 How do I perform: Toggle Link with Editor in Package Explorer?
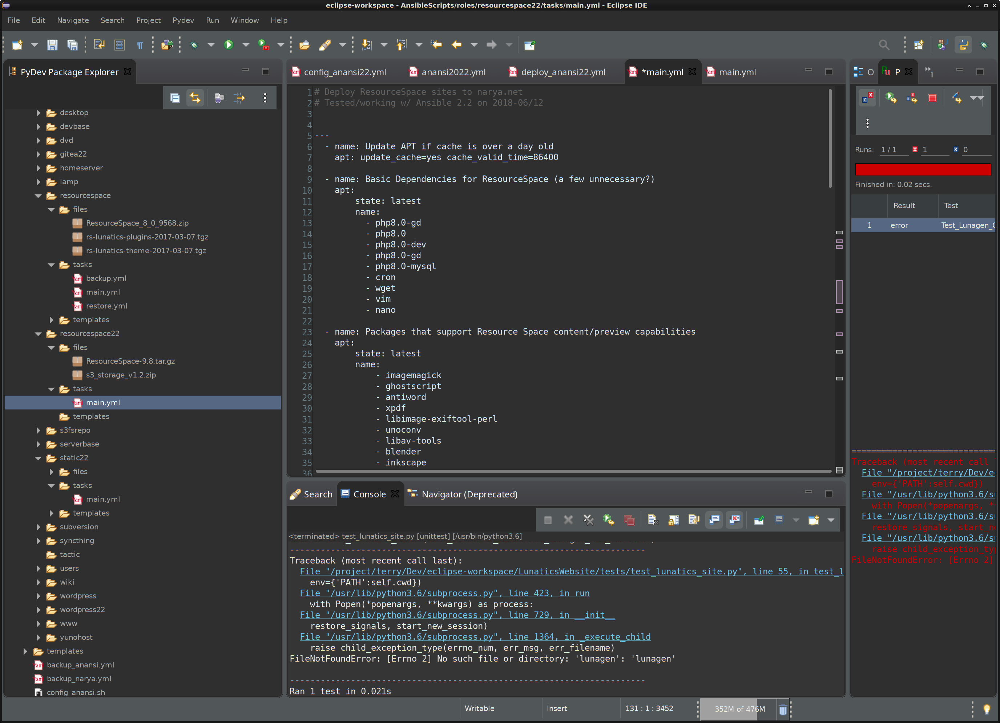(x=195, y=98)
